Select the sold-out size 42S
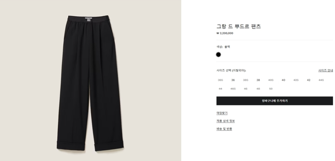335x161 pixels. point(296,80)
